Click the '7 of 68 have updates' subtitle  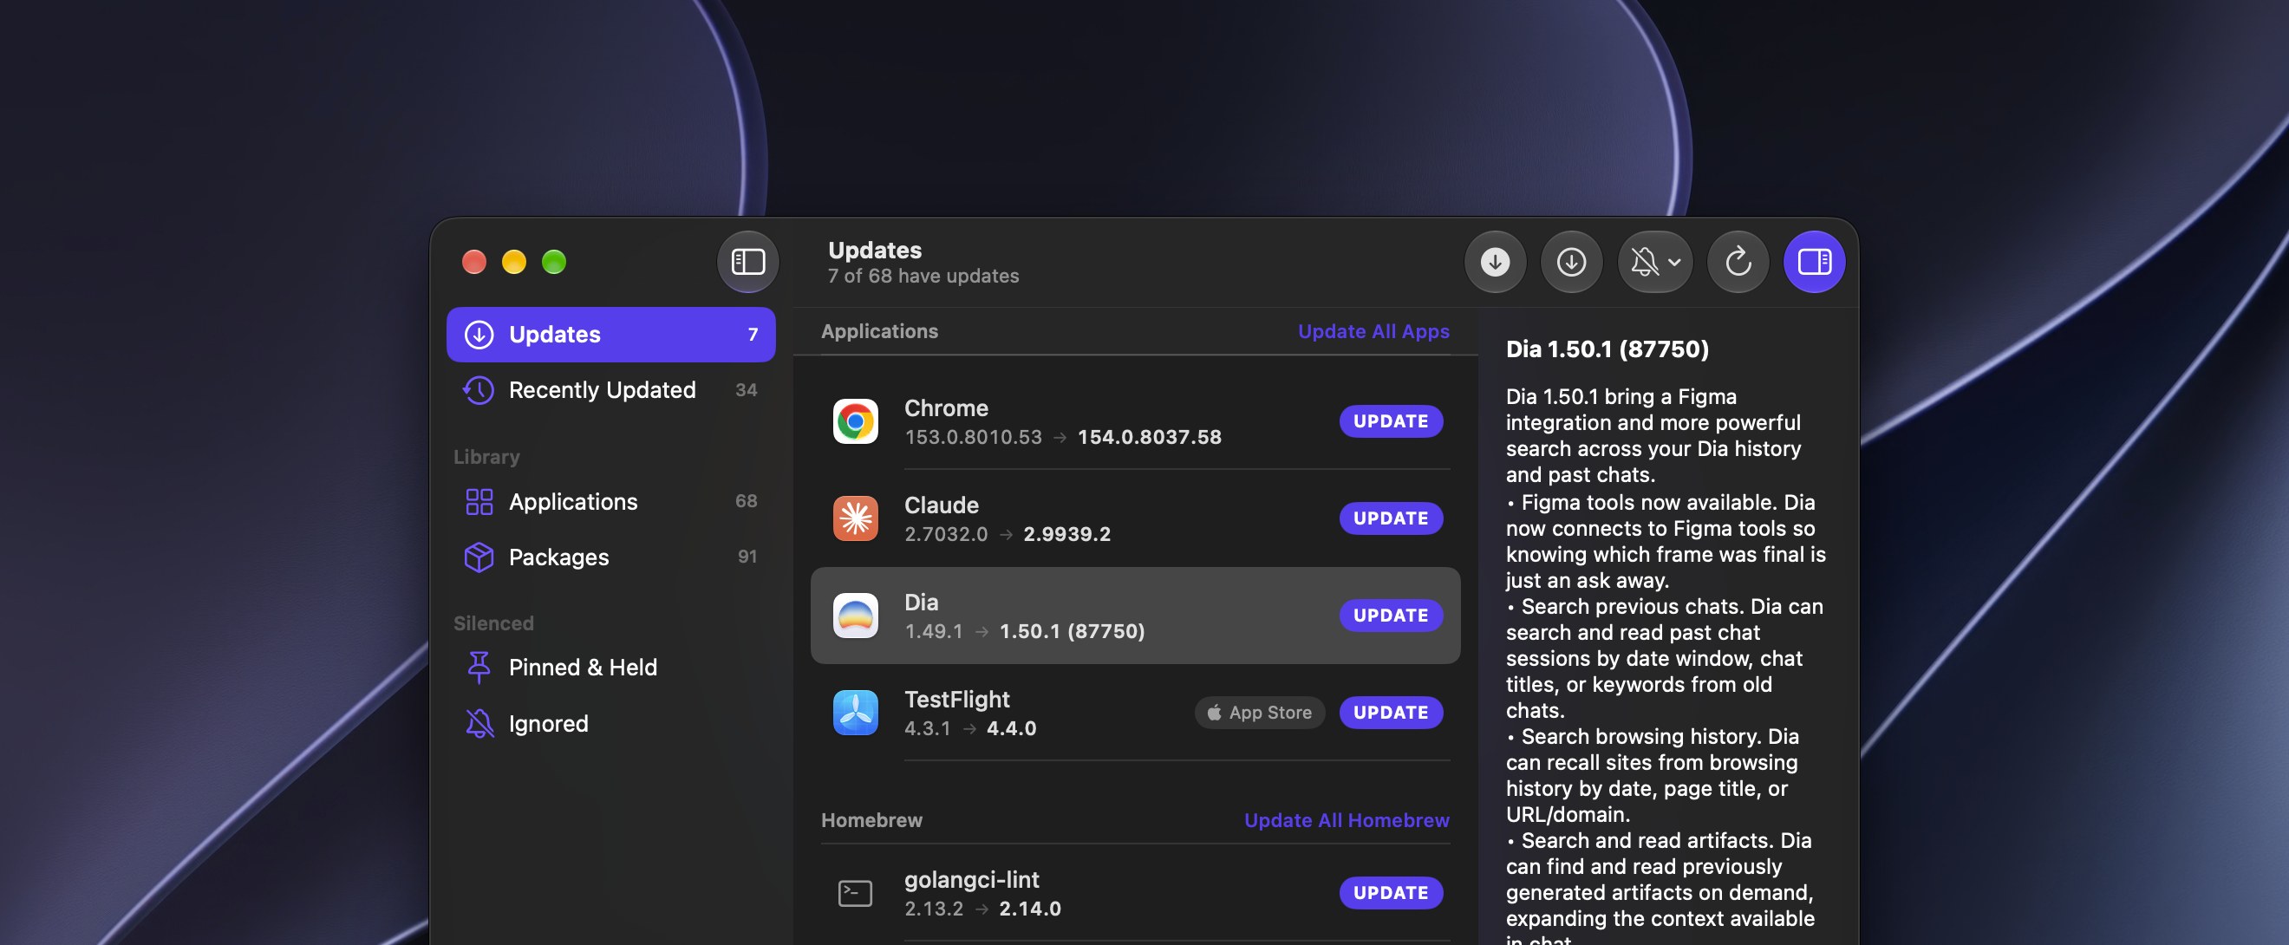tap(923, 277)
